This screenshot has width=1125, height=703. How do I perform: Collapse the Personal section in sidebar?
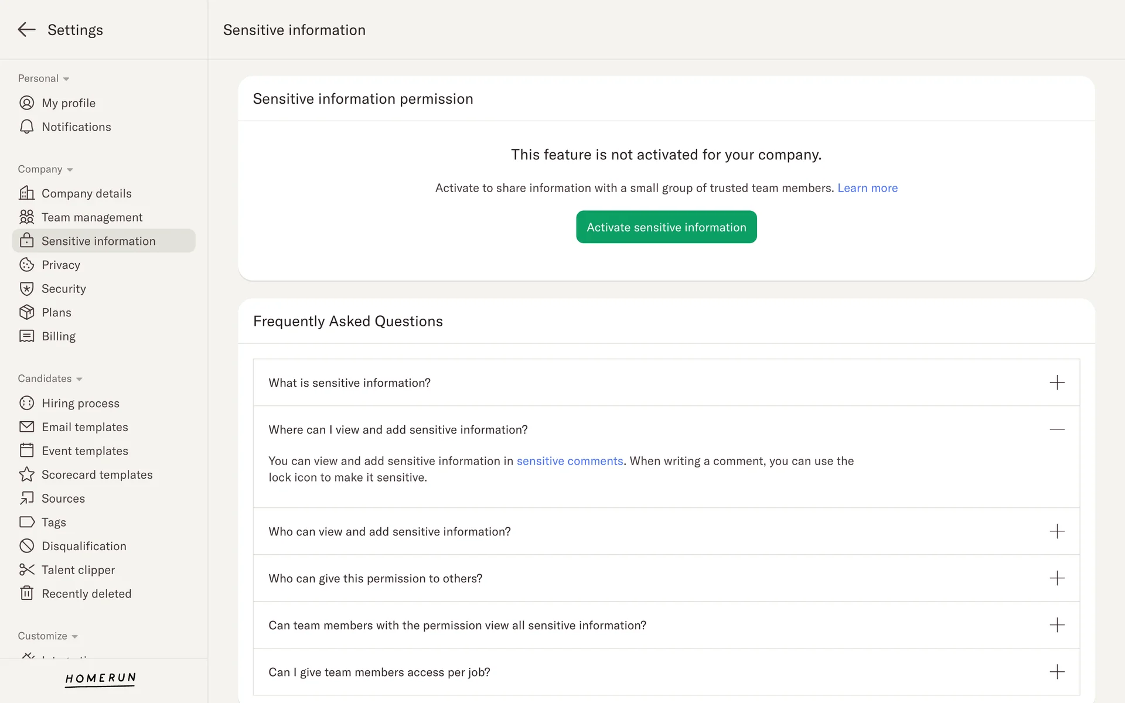[x=66, y=79]
